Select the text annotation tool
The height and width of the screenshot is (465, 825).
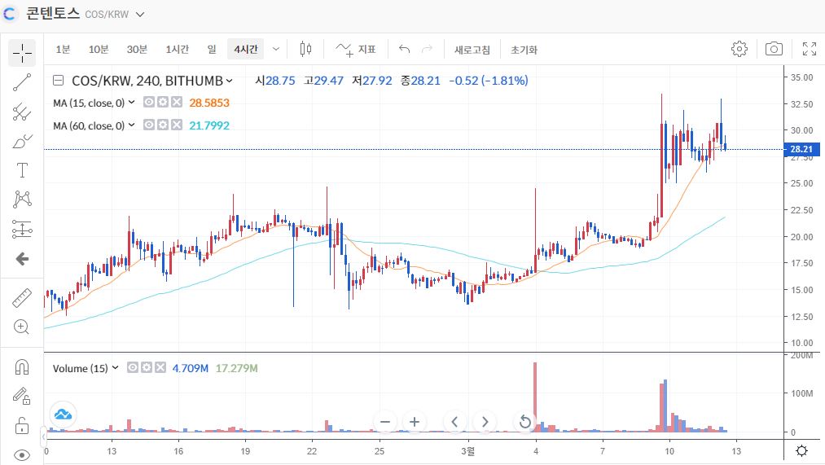(x=21, y=170)
